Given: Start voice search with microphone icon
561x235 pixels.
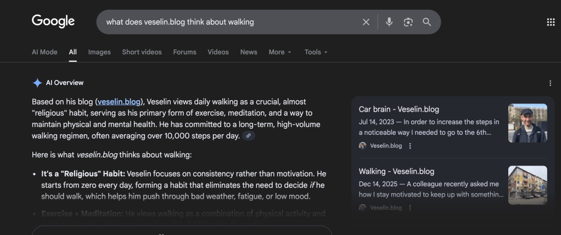Looking at the screenshot, I should pos(389,22).
